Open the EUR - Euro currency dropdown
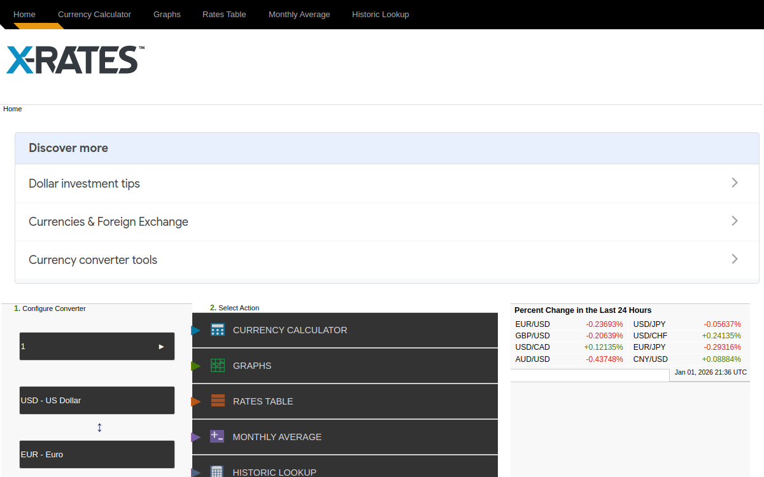Screen dimensions: 764x477 click(x=97, y=454)
